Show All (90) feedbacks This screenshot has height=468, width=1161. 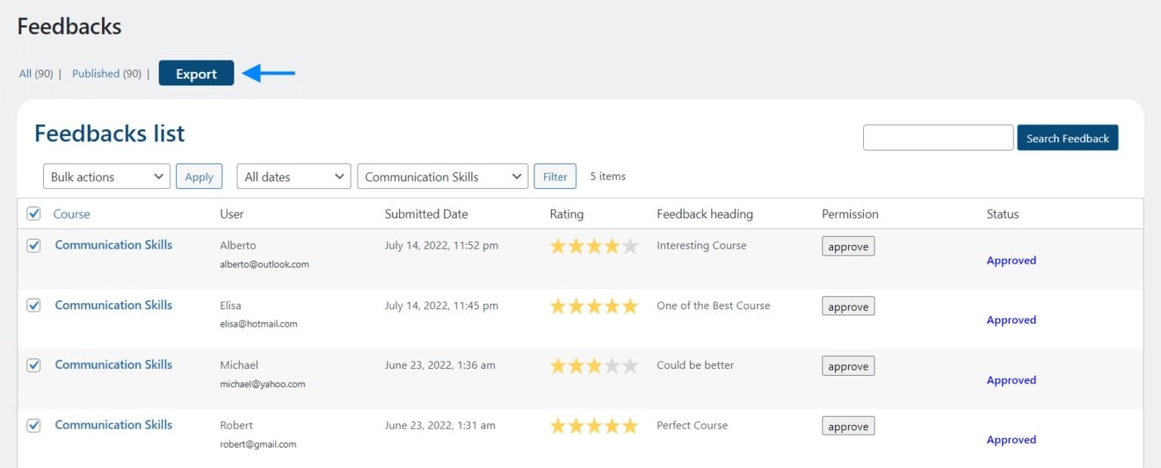36,73
